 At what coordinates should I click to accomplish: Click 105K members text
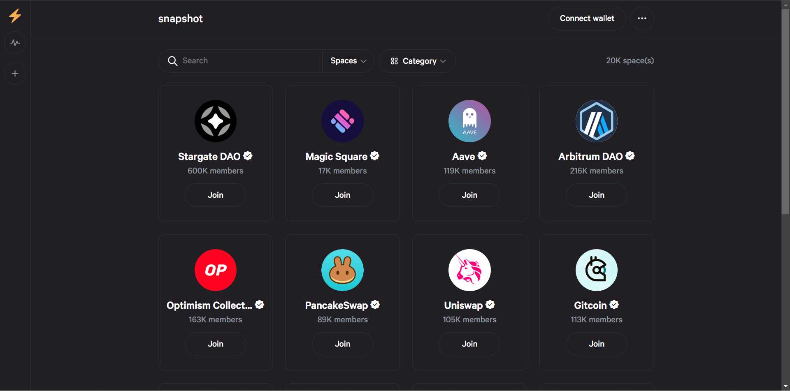469,320
